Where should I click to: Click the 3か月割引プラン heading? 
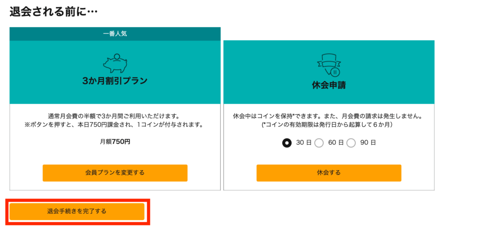pyautogui.click(x=115, y=81)
